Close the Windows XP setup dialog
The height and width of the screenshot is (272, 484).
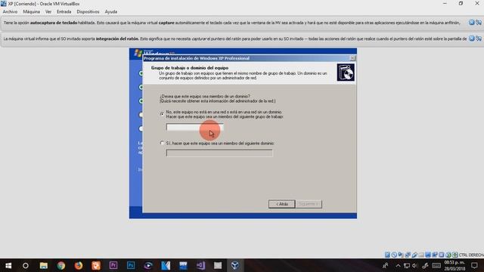(x=352, y=58)
